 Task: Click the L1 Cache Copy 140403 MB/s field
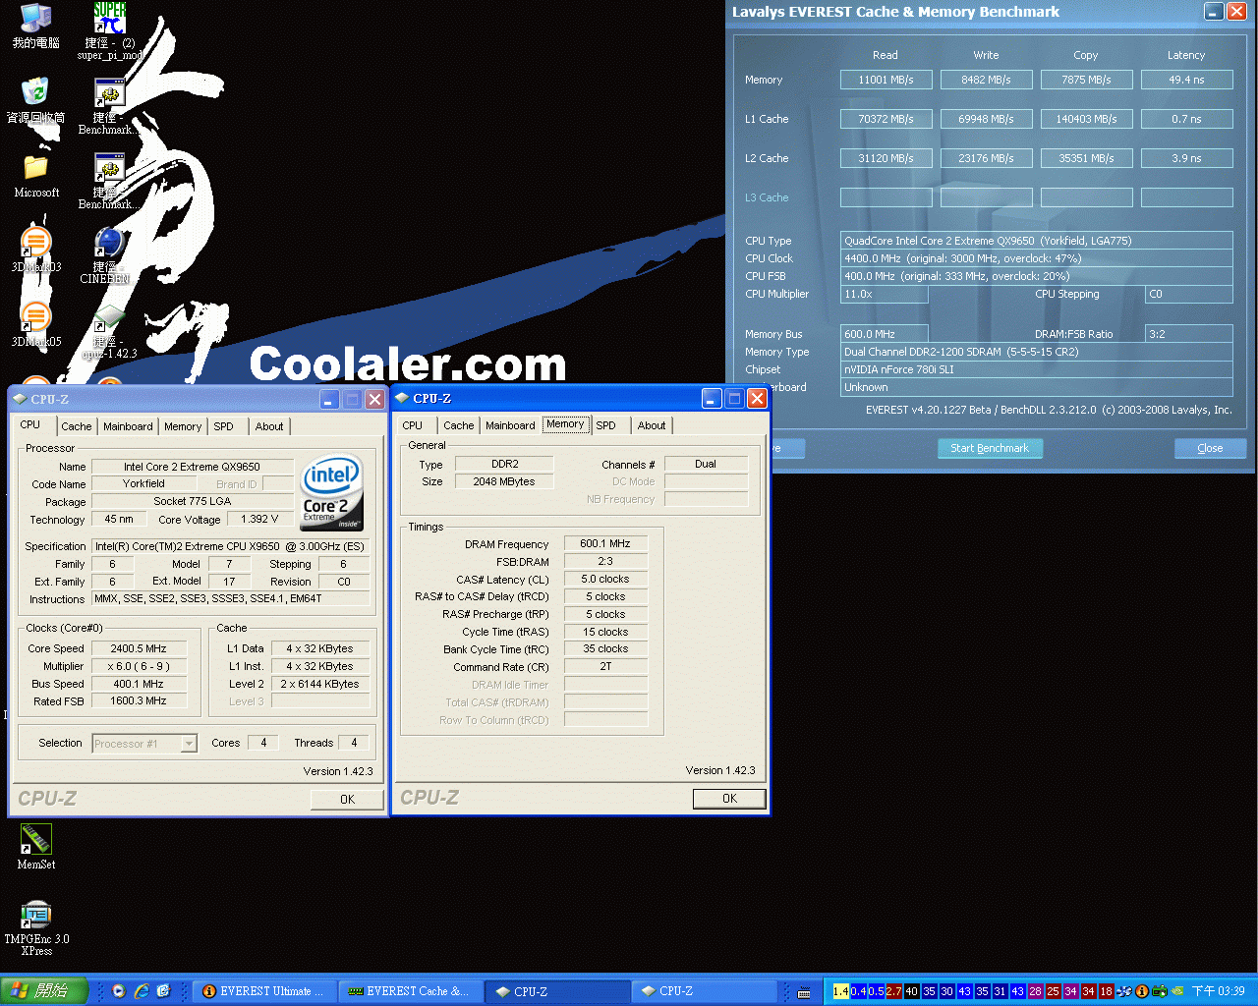[x=1087, y=119]
